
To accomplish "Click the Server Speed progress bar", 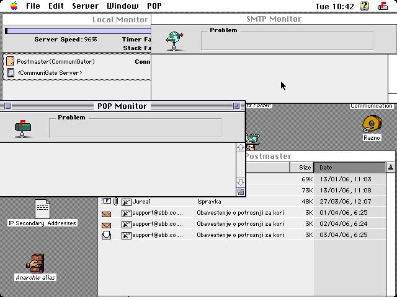I will pos(78,30).
